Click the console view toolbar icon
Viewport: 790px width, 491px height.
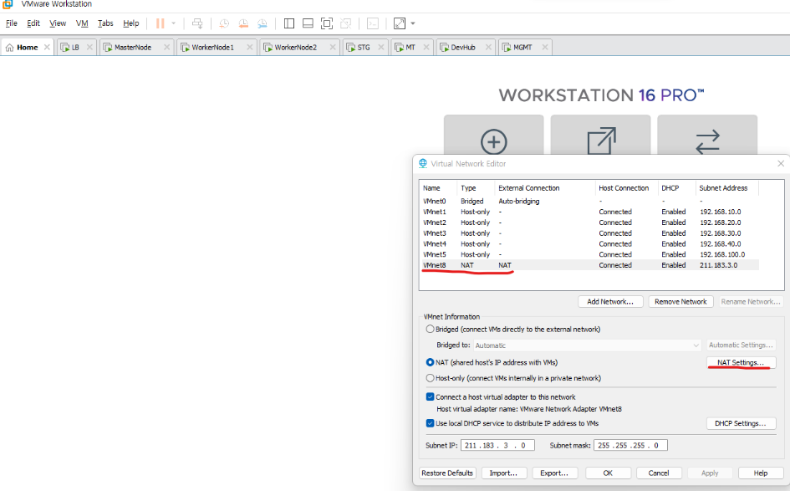[373, 23]
